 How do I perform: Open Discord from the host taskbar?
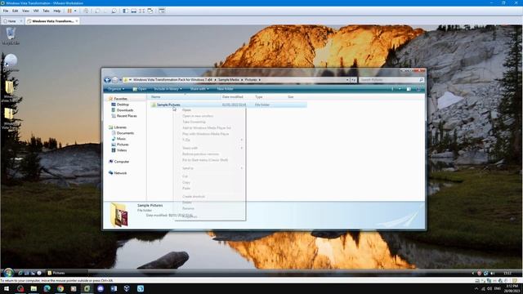tap(101, 288)
